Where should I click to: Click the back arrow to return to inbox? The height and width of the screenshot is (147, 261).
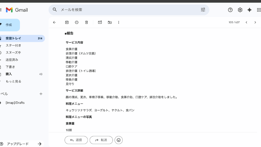[54, 22]
